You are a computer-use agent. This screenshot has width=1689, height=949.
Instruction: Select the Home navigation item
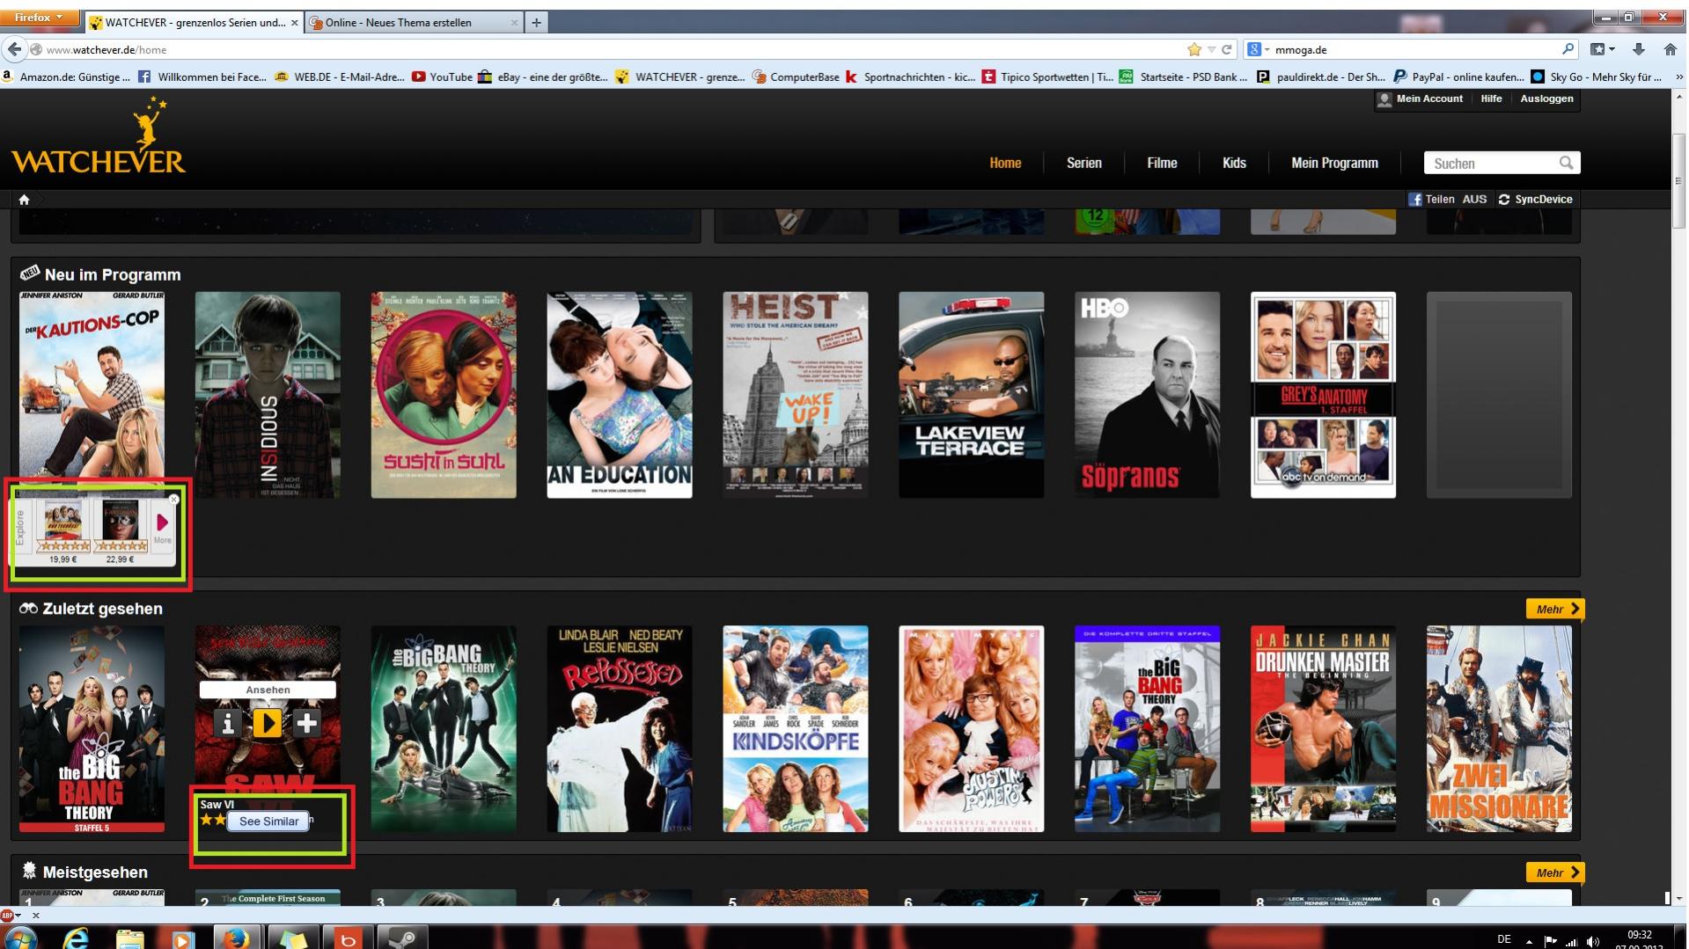1005,163
